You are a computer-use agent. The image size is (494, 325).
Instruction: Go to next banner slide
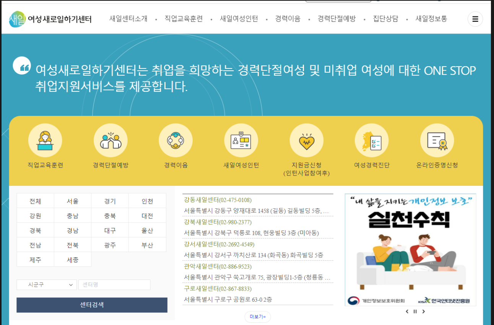(x=423, y=312)
